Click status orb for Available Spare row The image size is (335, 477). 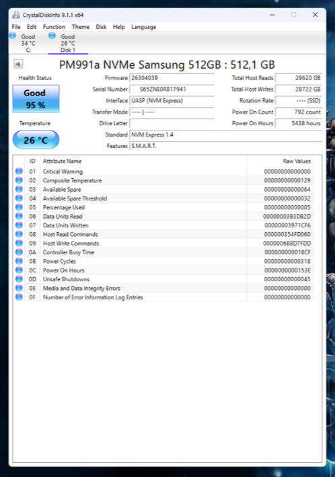coord(19,189)
